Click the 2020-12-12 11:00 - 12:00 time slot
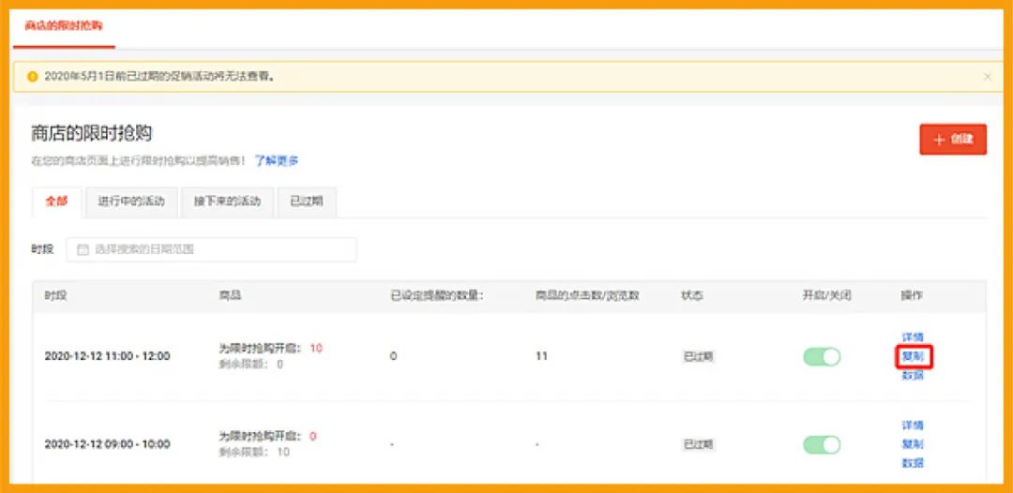1013x493 pixels. (x=107, y=356)
